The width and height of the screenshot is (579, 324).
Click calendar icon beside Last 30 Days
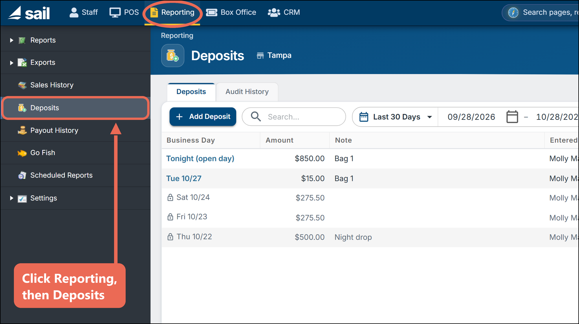[364, 117]
